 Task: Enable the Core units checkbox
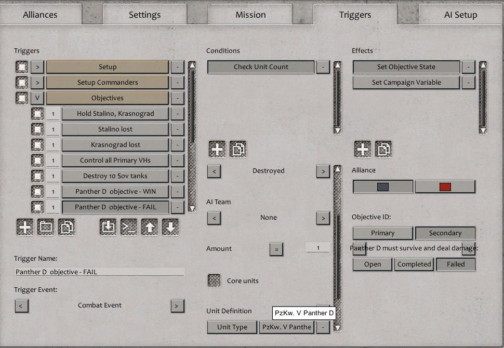215,280
